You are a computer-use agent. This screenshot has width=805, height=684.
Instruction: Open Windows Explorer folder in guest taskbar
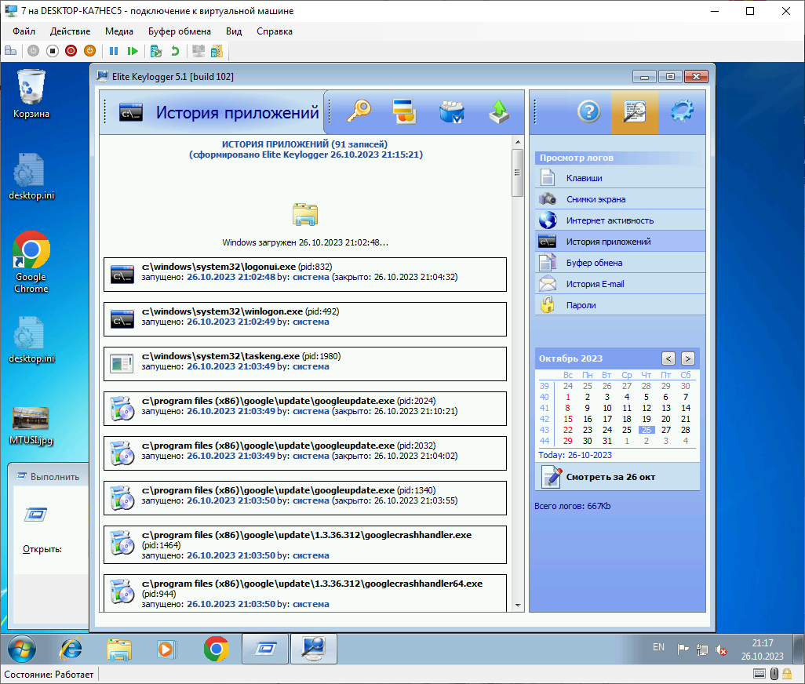coord(119,649)
